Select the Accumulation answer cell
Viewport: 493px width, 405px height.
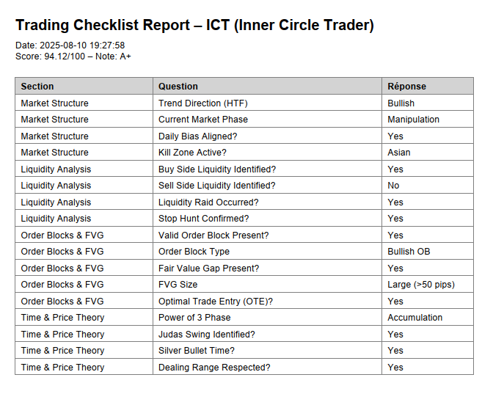tap(415, 318)
